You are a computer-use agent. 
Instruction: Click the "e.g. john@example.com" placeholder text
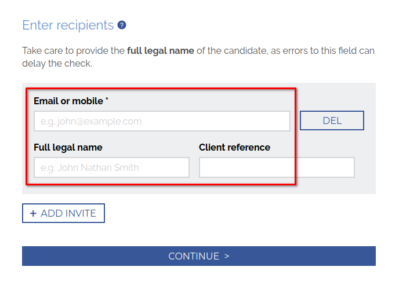click(91, 122)
